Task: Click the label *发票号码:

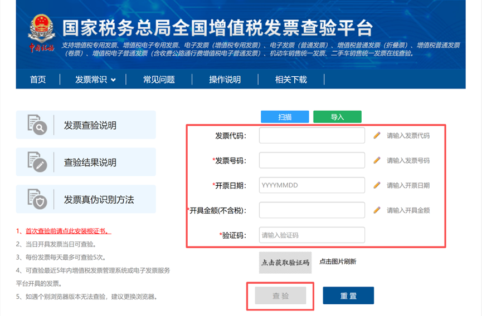Action: 230,160
